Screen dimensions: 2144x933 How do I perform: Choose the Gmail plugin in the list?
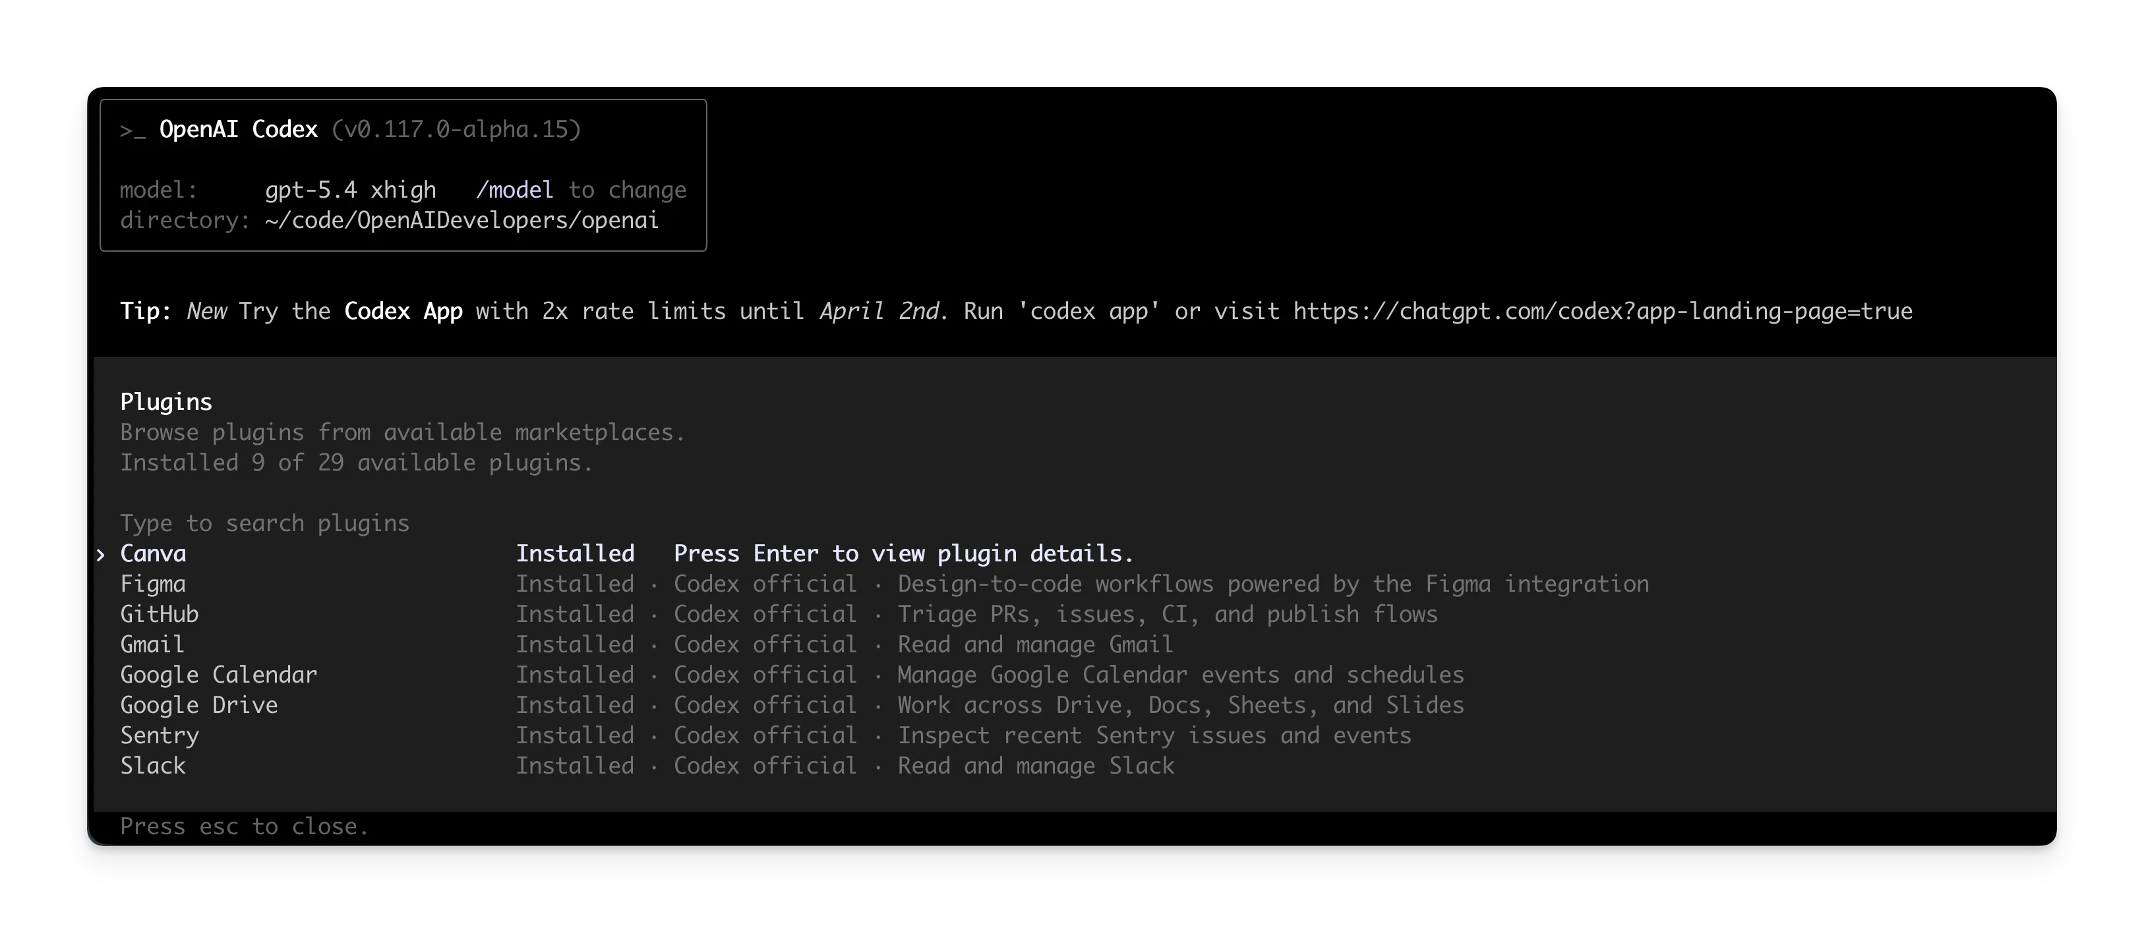point(1074,644)
